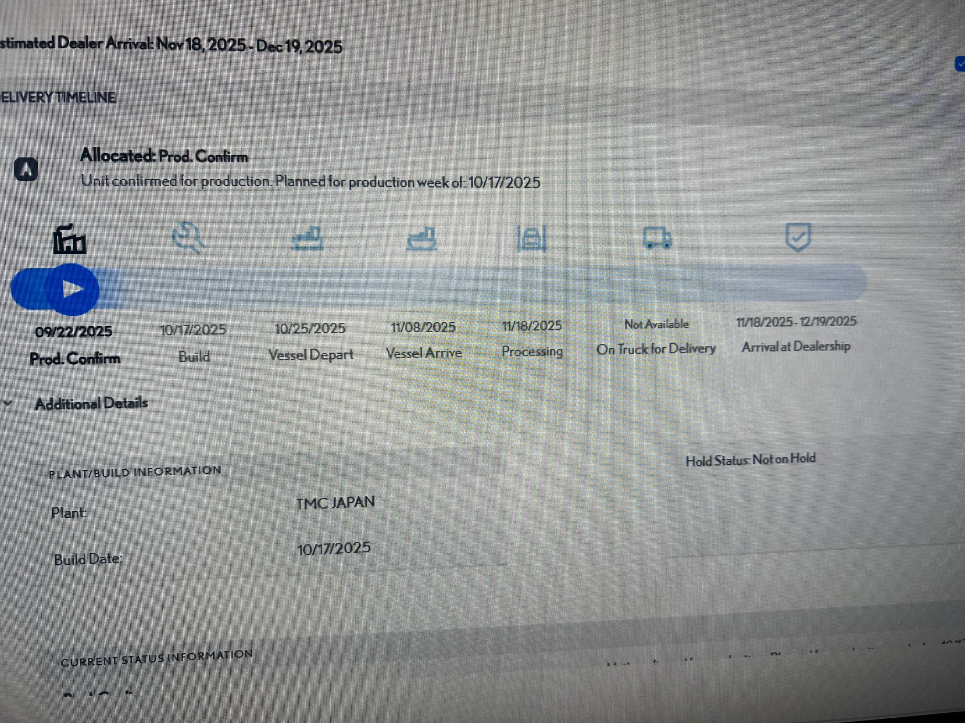Viewport: 965px width, 723px height.
Task: Click On Truck for Delivery label
Action: point(656,349)
